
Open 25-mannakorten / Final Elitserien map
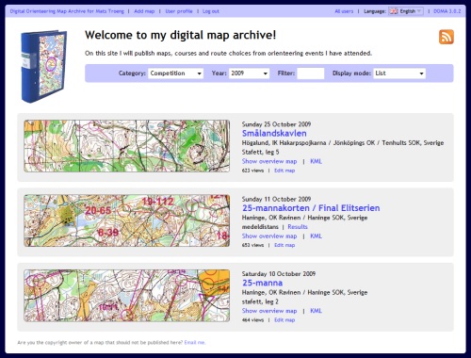311,208
